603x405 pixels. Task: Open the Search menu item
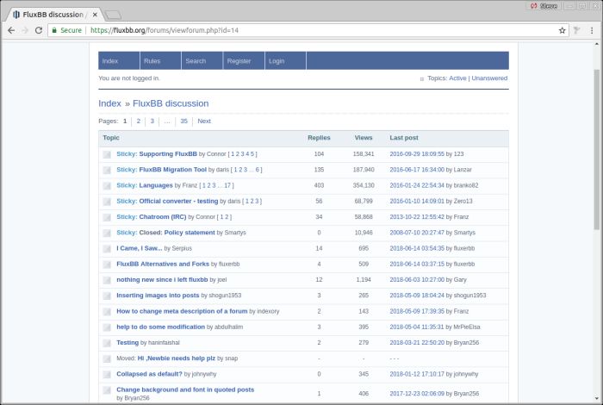click(202, 61)
